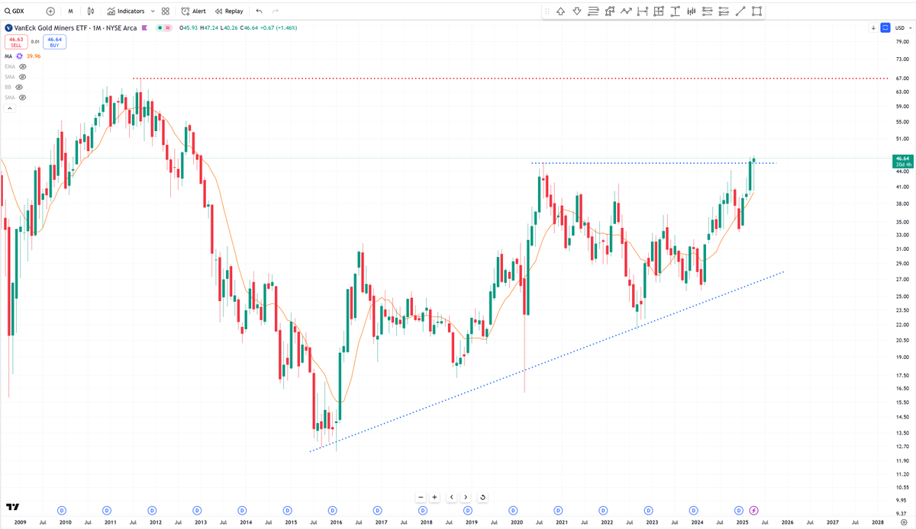Click the dividend marker above 2016
Screen dimensions: 916x529
[x=333, y=509]
